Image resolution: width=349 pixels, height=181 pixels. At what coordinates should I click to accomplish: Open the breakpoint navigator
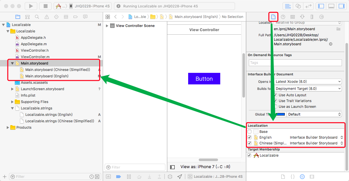(x=75, y=17)
